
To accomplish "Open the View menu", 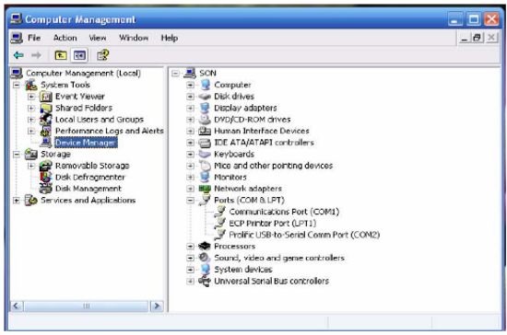I will pos(98,38).
